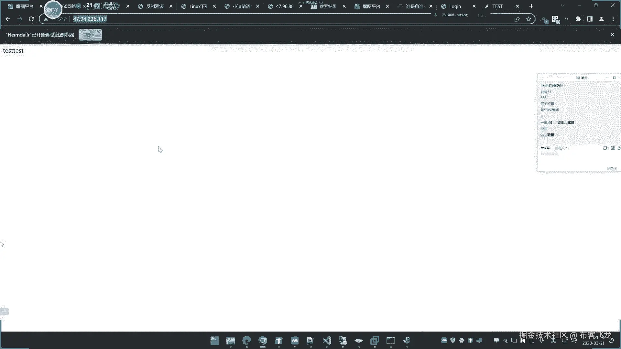Dismiss the Heimdallr debugging infobar
The height and width of the screenshot is (349, 621).
point(612,35)
